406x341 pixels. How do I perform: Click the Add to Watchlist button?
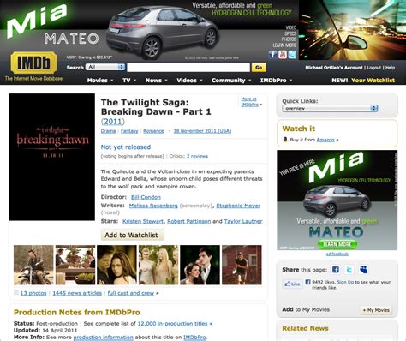point(133,235)
